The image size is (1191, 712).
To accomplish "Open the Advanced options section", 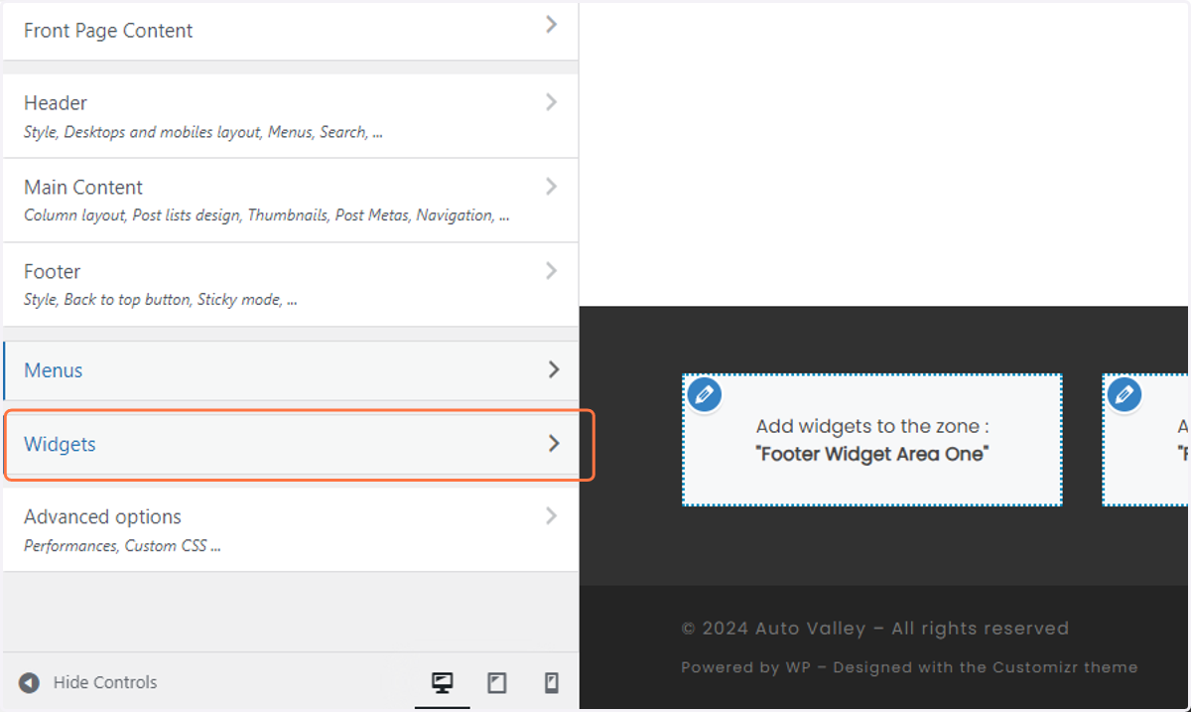I will tap(290, 529).
